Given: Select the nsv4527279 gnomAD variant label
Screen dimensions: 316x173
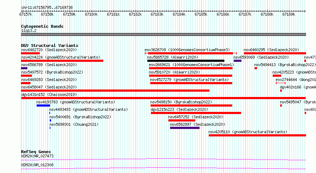Looking at the screenshot, I should click(189, 80).
